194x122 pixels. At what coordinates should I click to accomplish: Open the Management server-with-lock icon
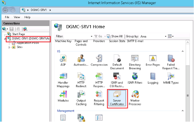click(x=81, y=118)
